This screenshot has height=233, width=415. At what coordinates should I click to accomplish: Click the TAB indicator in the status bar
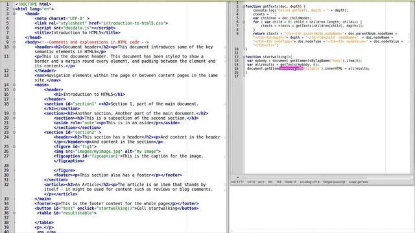pos(279,183)
